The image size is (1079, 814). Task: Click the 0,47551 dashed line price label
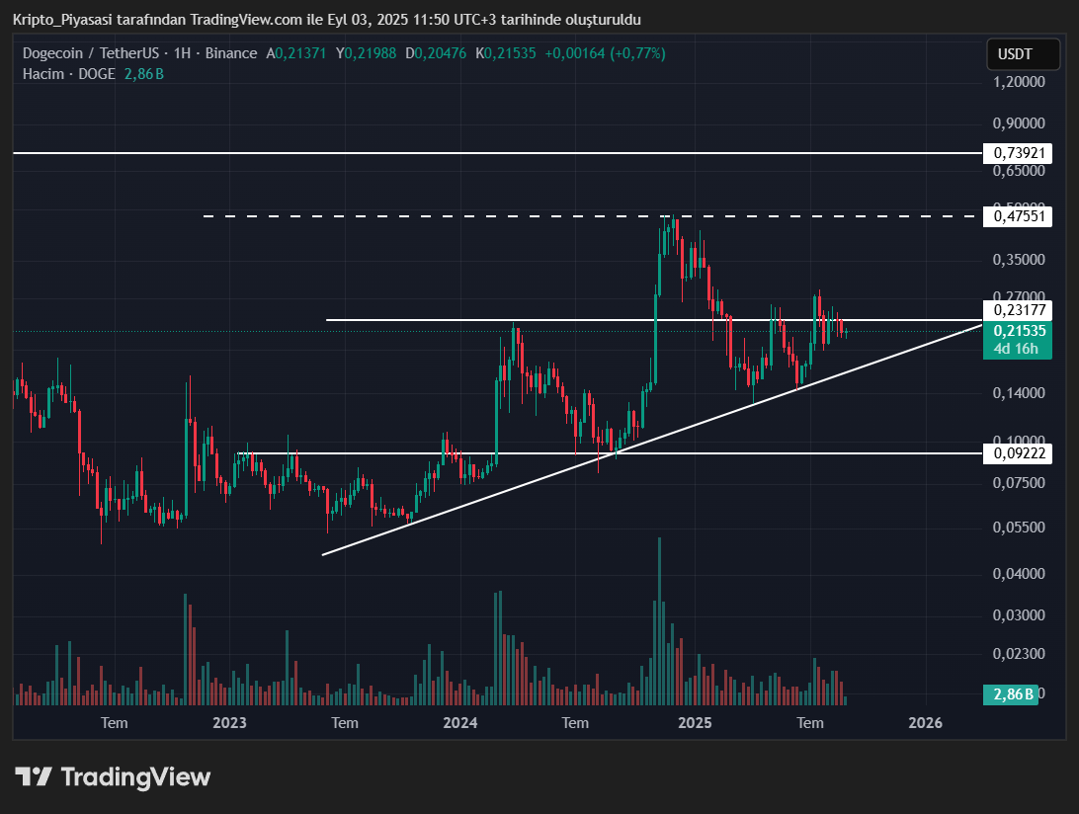point(1018,216)
